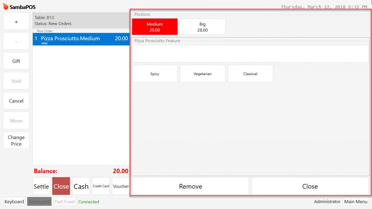Mark the order as Gift

(x=16, y=61)
